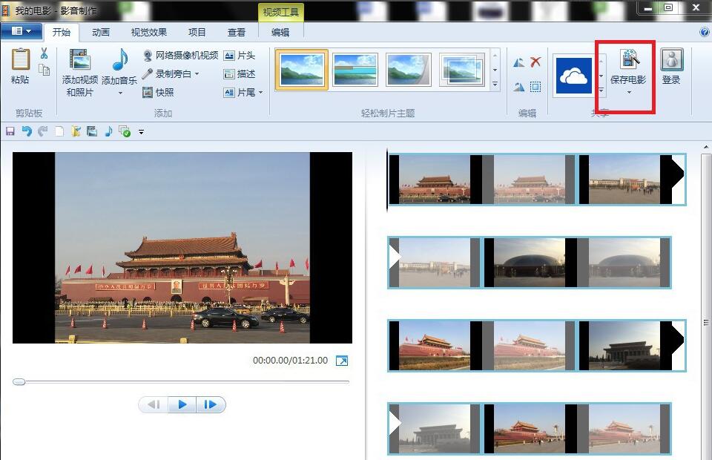Viewport: 712px width, 460px height.
Task: Click the Copy icon under scissors
Action: pyautogui.click(x=44, y=70)
